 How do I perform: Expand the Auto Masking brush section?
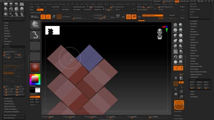click(x=8, y=101)
